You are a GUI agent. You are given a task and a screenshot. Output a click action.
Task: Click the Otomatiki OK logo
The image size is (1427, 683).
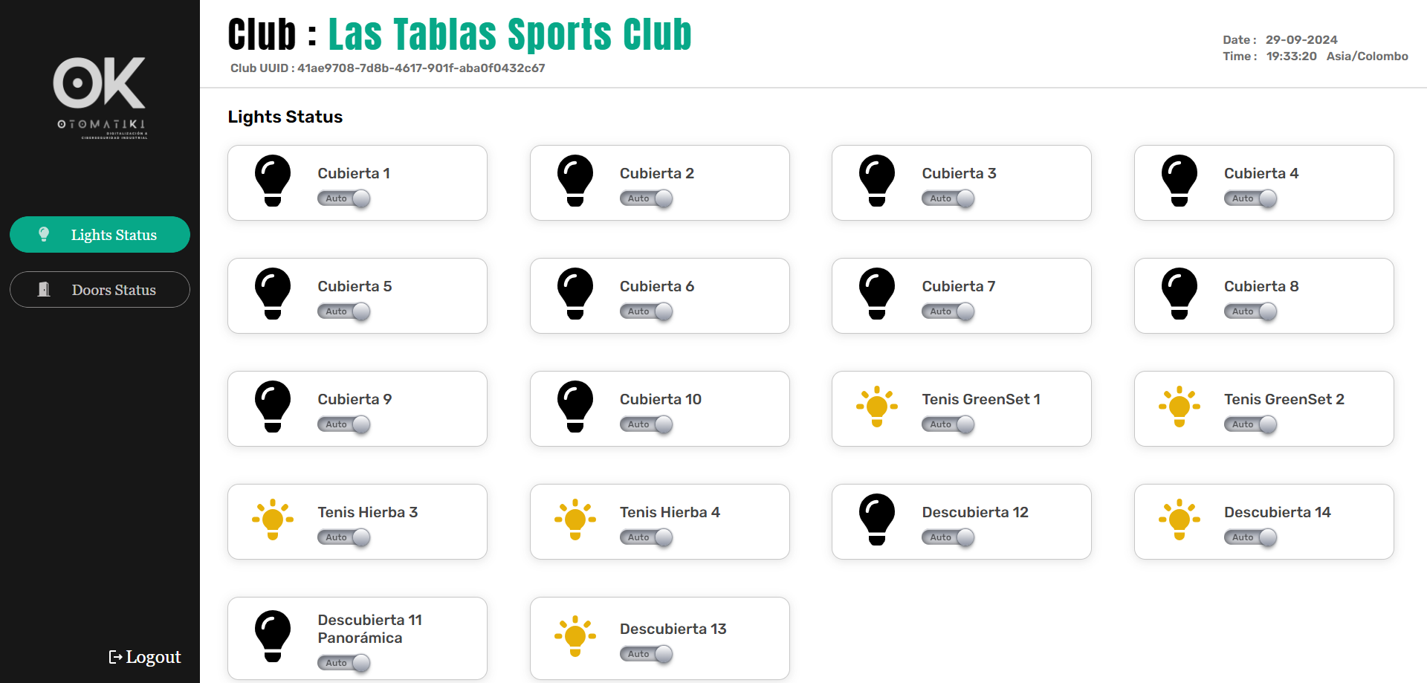tap(100, 97)
